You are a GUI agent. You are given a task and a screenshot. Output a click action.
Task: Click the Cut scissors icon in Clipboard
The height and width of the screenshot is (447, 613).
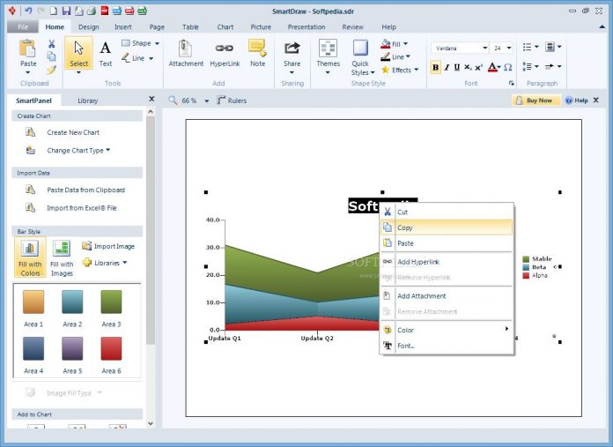(x=52, y=44)
